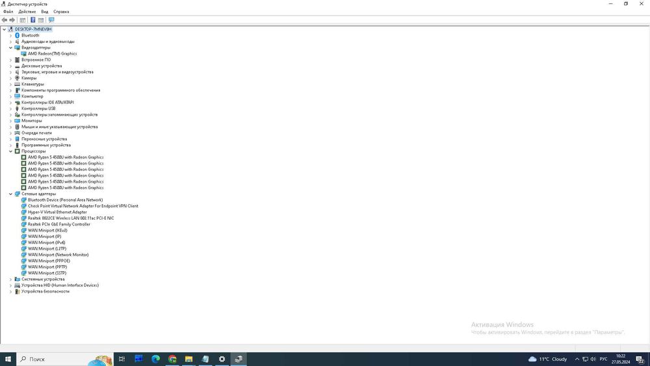Click the Переносные устройства icon
650x366 pixels.
[17, 139]
